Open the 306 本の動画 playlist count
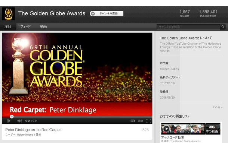 [x=212, y=129]
